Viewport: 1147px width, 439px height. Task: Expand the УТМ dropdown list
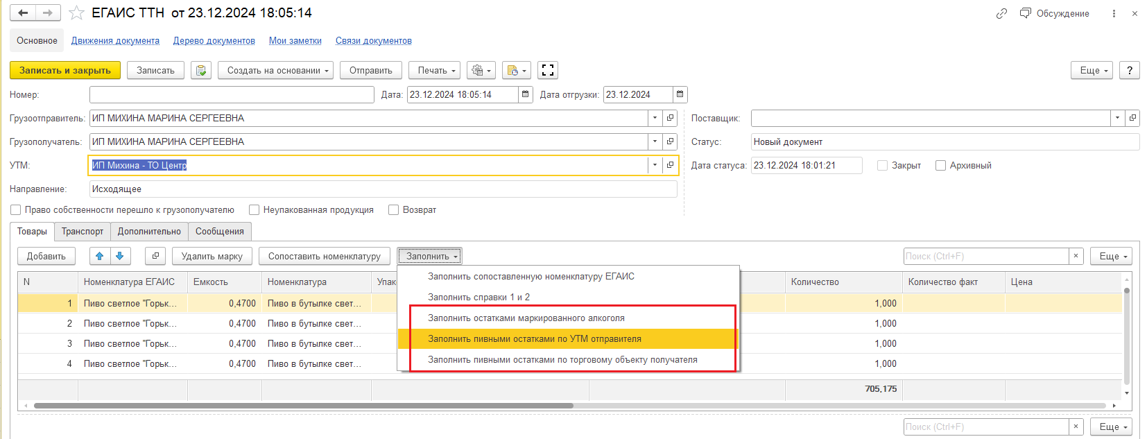(x=655, y=165)
